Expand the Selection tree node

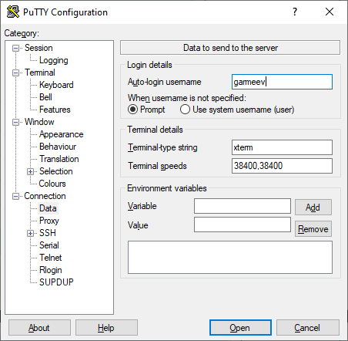(30, 171)
